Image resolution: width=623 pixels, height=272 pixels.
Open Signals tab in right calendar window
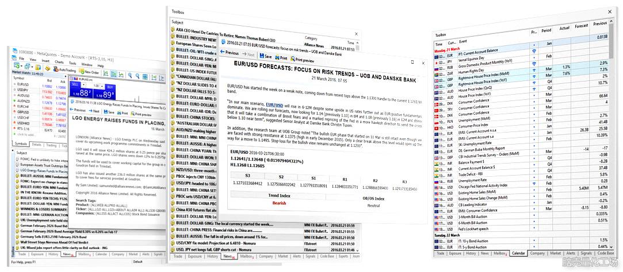click(x=586, y=253)
